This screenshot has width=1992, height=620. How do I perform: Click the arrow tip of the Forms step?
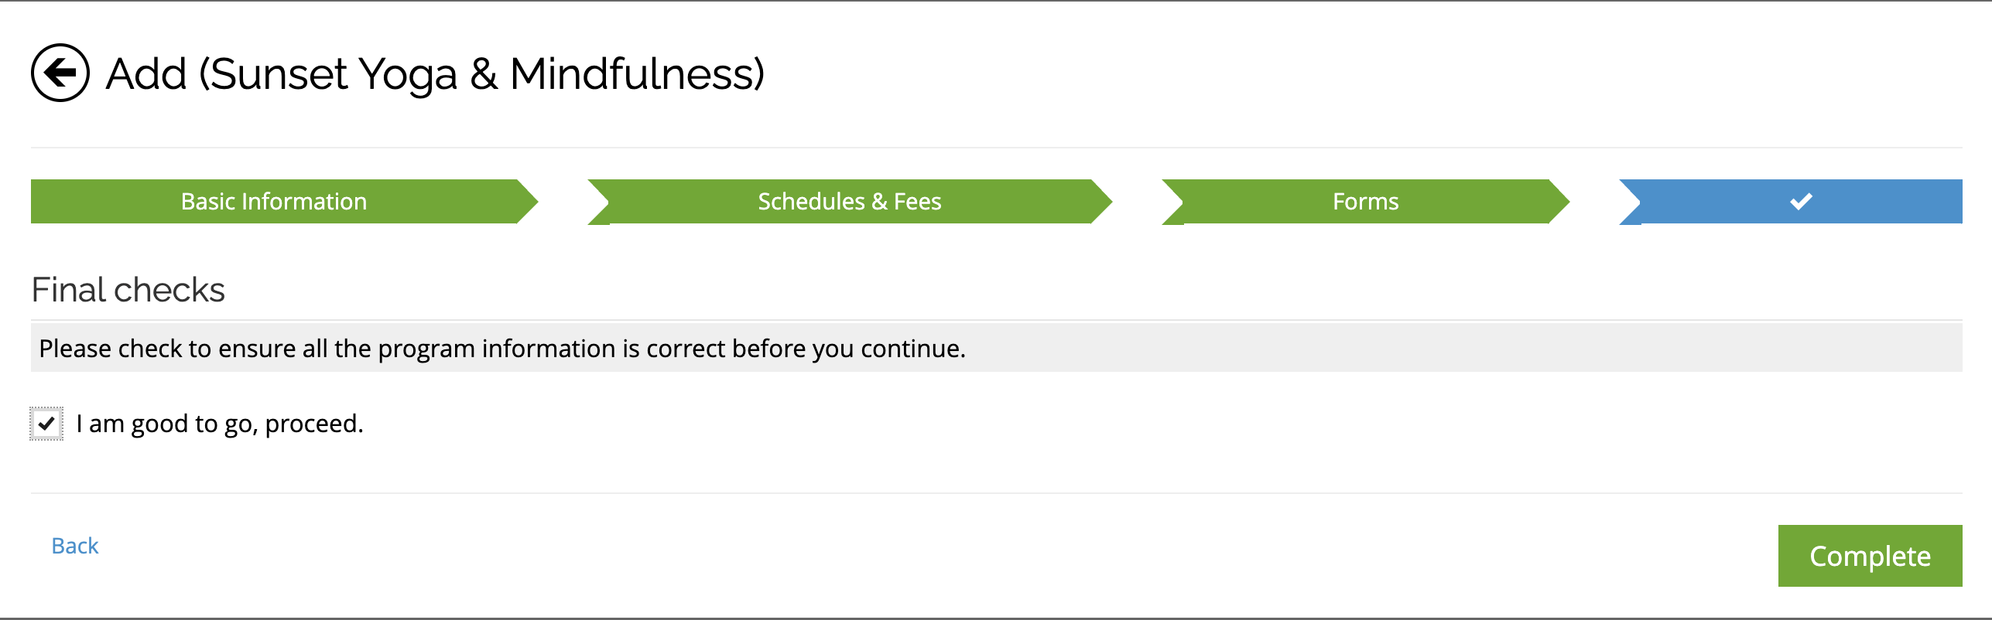pyautogui.click(x=1559, y=202)
